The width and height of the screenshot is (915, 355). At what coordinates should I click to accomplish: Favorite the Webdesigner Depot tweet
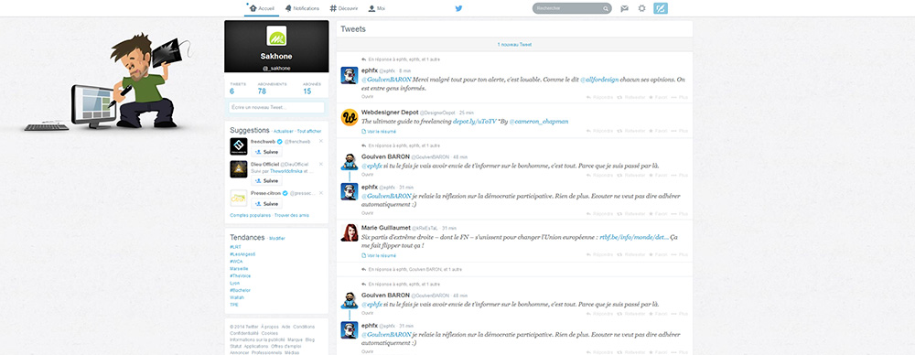point(658,132)
